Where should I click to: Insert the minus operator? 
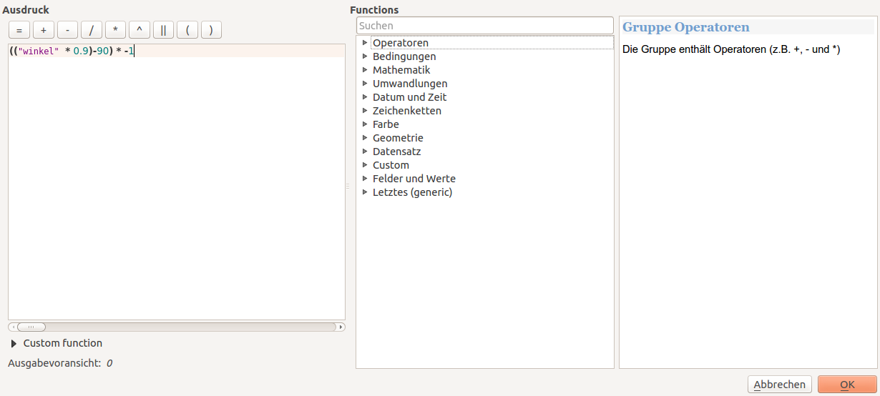tap(67, 30)
